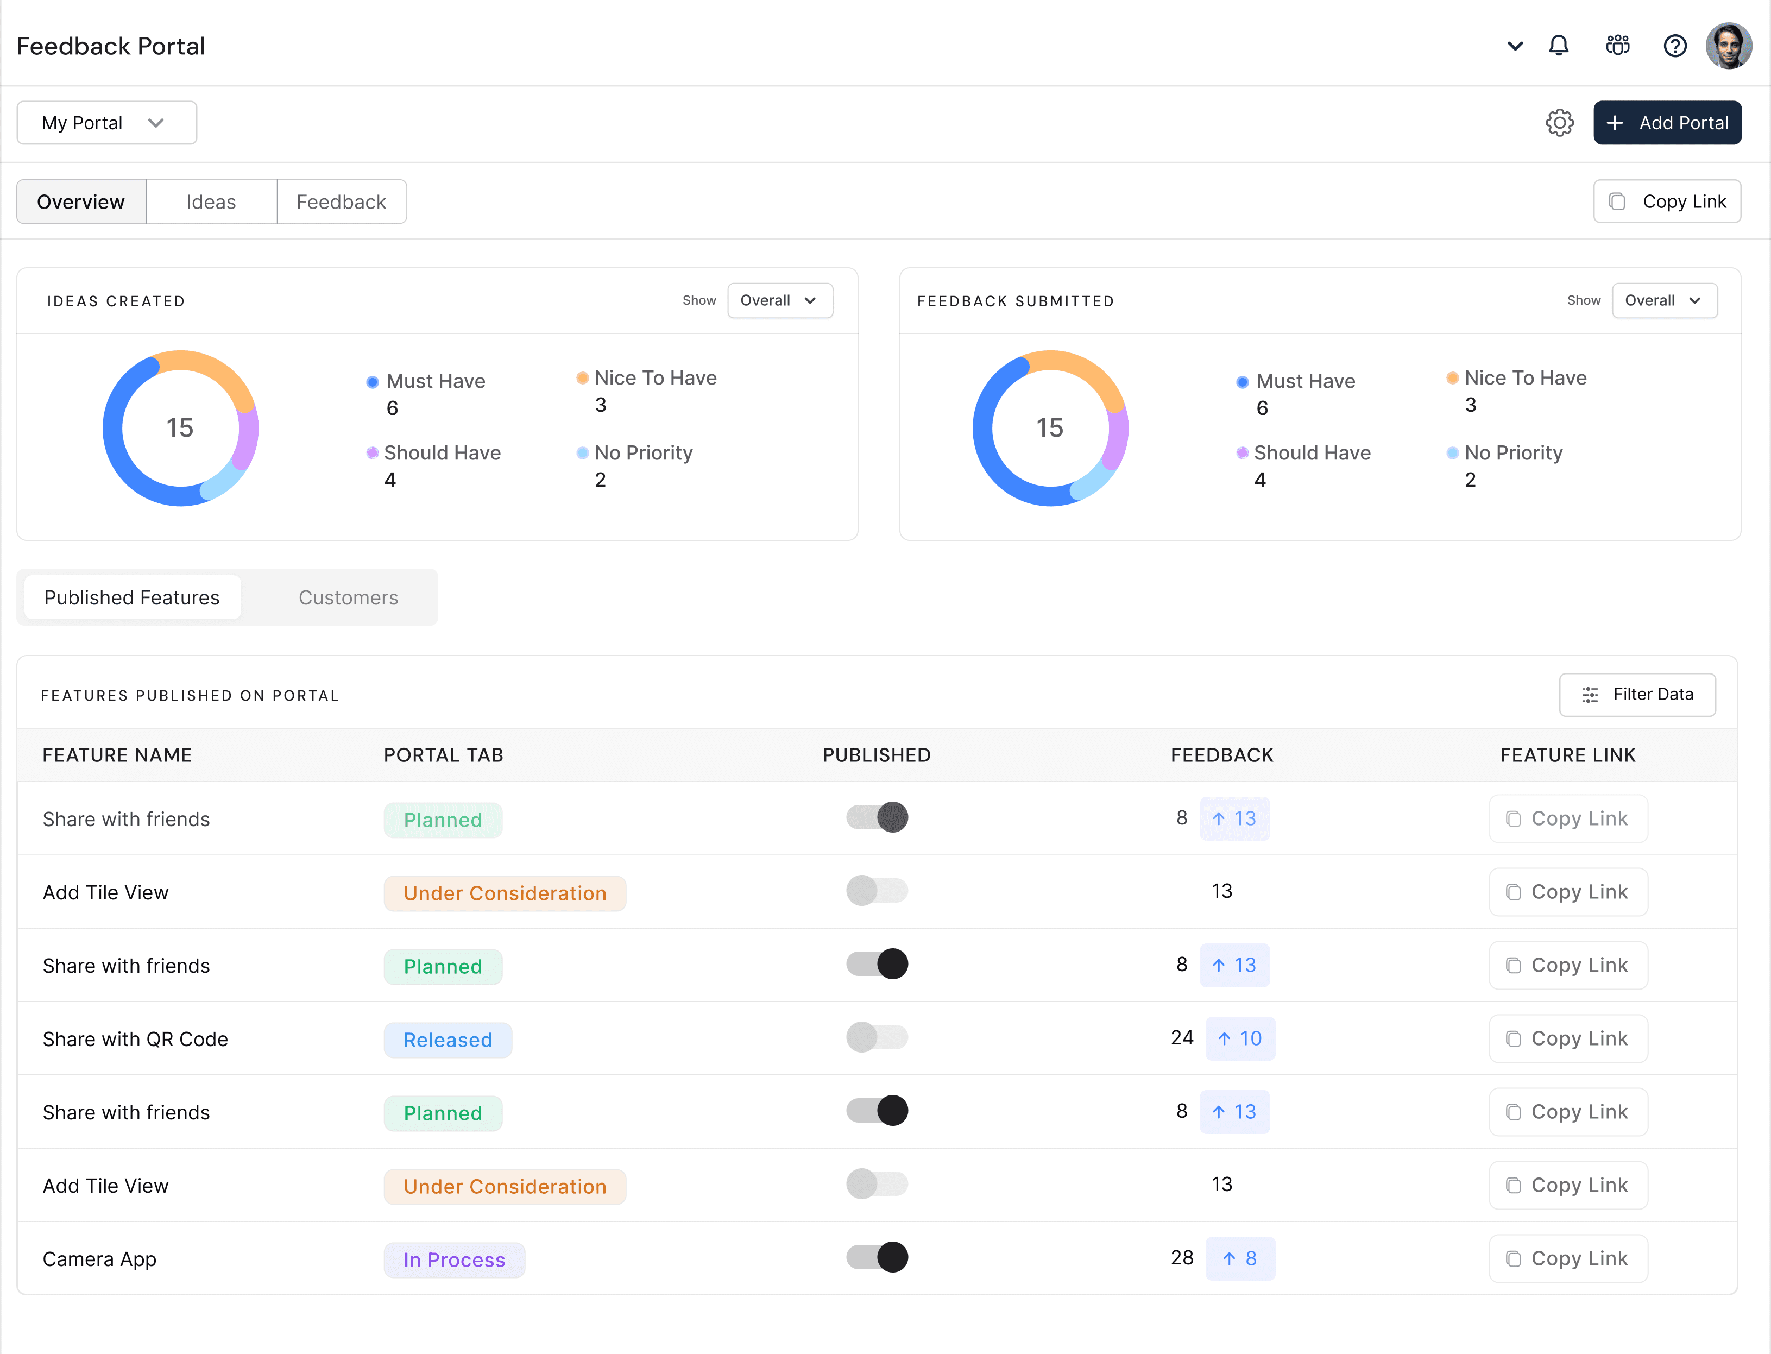
Task: Switch to the Customers tab
Action: (x=348, y=597)
